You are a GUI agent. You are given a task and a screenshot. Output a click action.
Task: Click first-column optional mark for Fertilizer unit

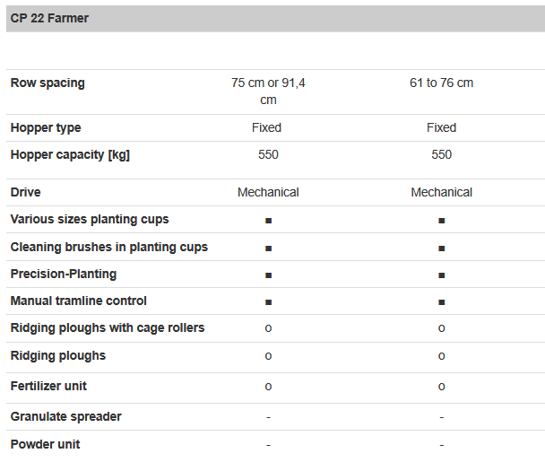[x=268, y=387]
